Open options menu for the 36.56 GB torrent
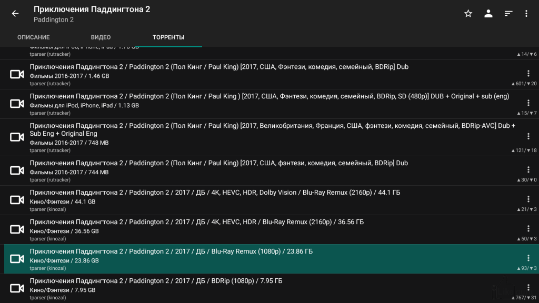539x303 pixels. [x=528, y=228]
